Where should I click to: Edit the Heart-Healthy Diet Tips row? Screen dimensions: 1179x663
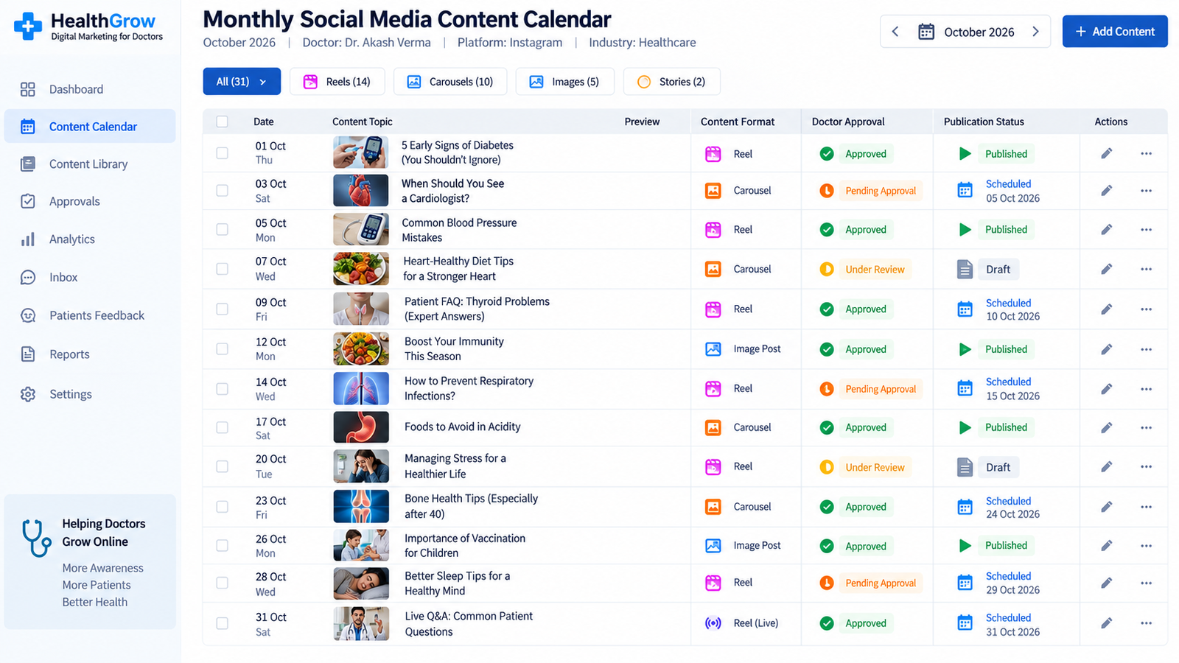pos(1106,269)
